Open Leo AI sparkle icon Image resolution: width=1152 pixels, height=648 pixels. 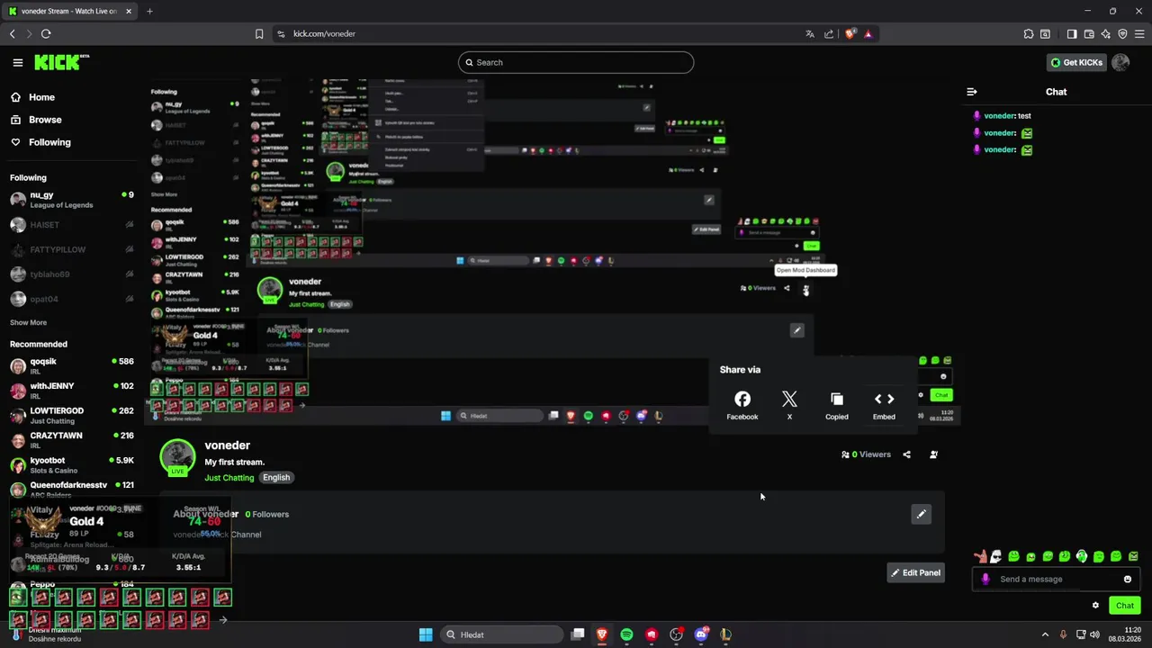1106,33
